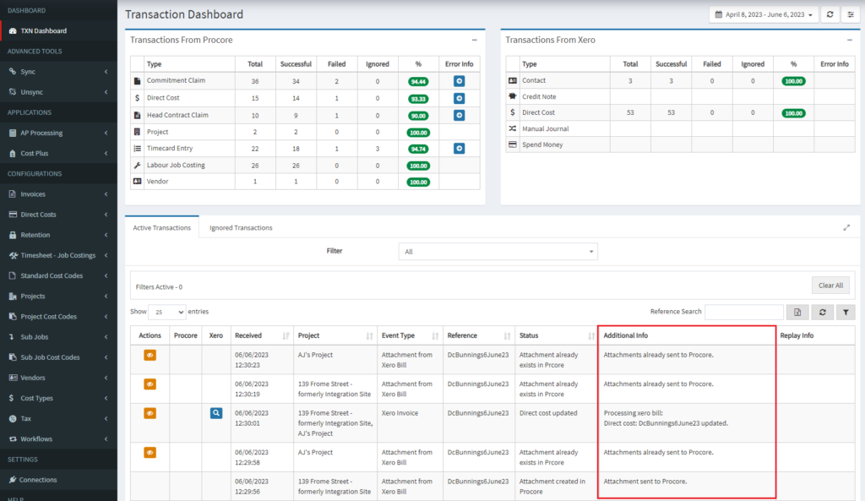
Task: Open dashboard settings sliders icon
Action: point(851,14)
